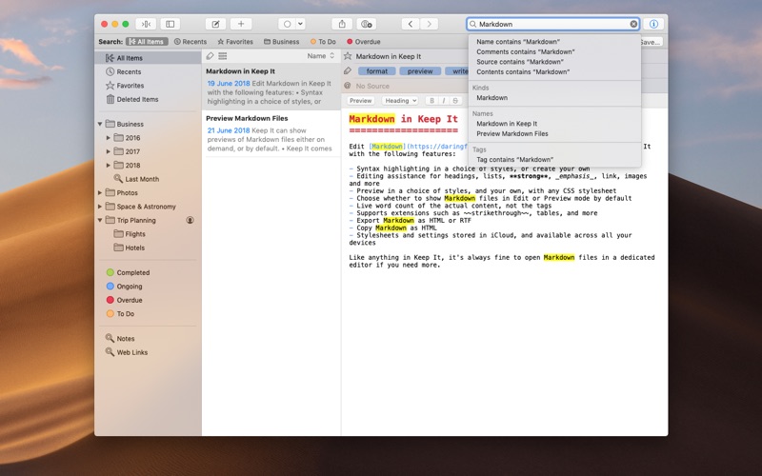Click the Preview button in editor

(361, 101)
